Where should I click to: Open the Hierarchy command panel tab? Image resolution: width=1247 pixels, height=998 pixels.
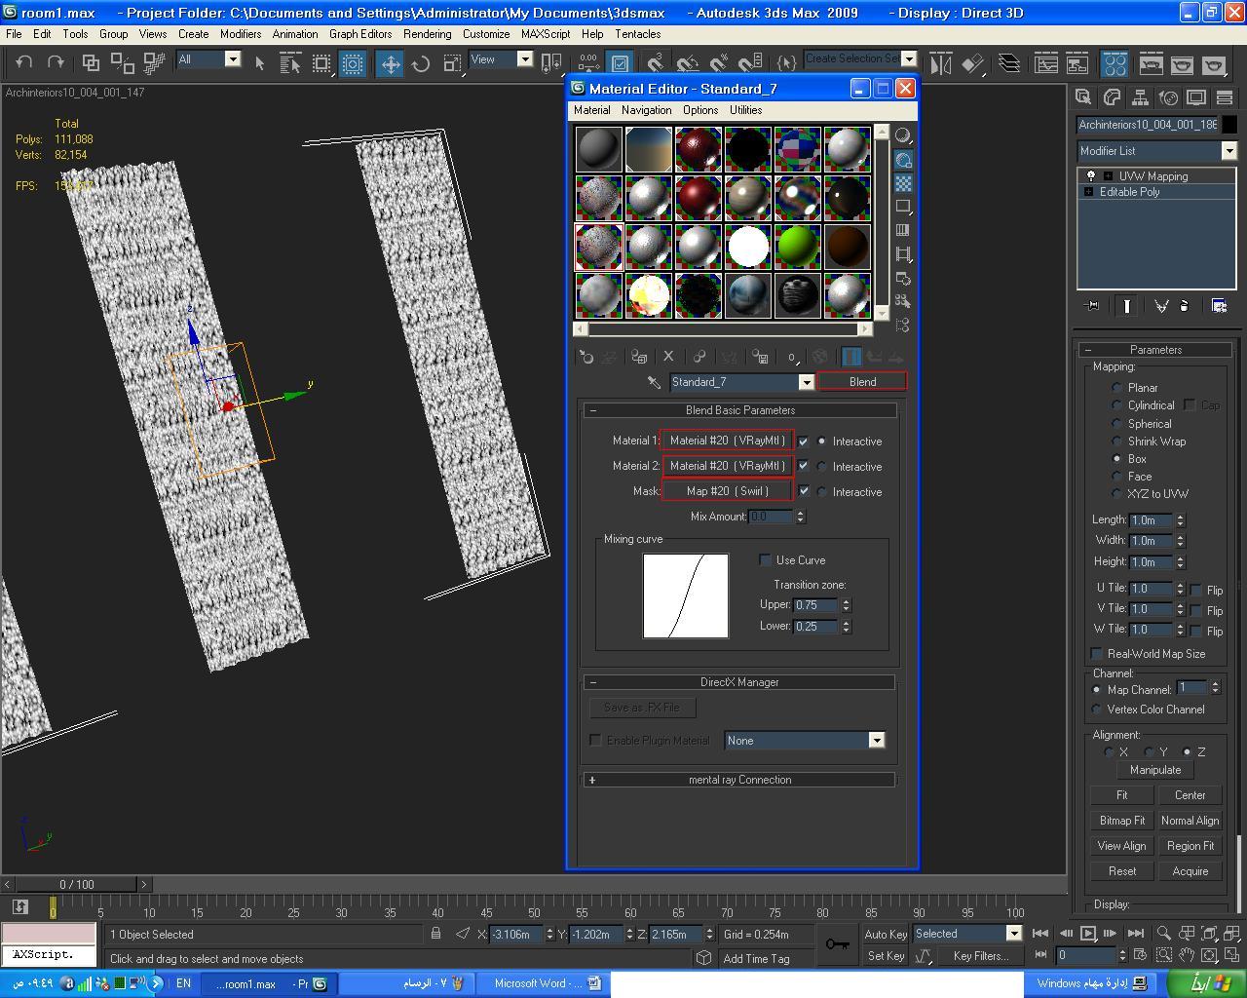tap(1139, 97)
